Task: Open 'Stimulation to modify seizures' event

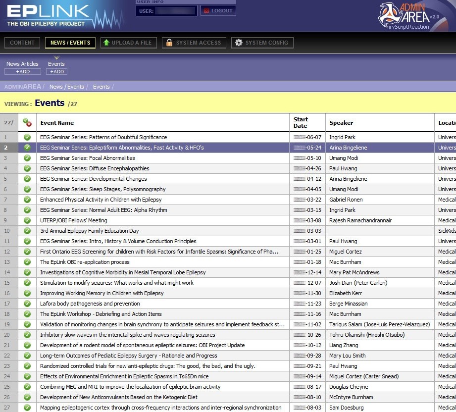Action: [x=117, y=283]
